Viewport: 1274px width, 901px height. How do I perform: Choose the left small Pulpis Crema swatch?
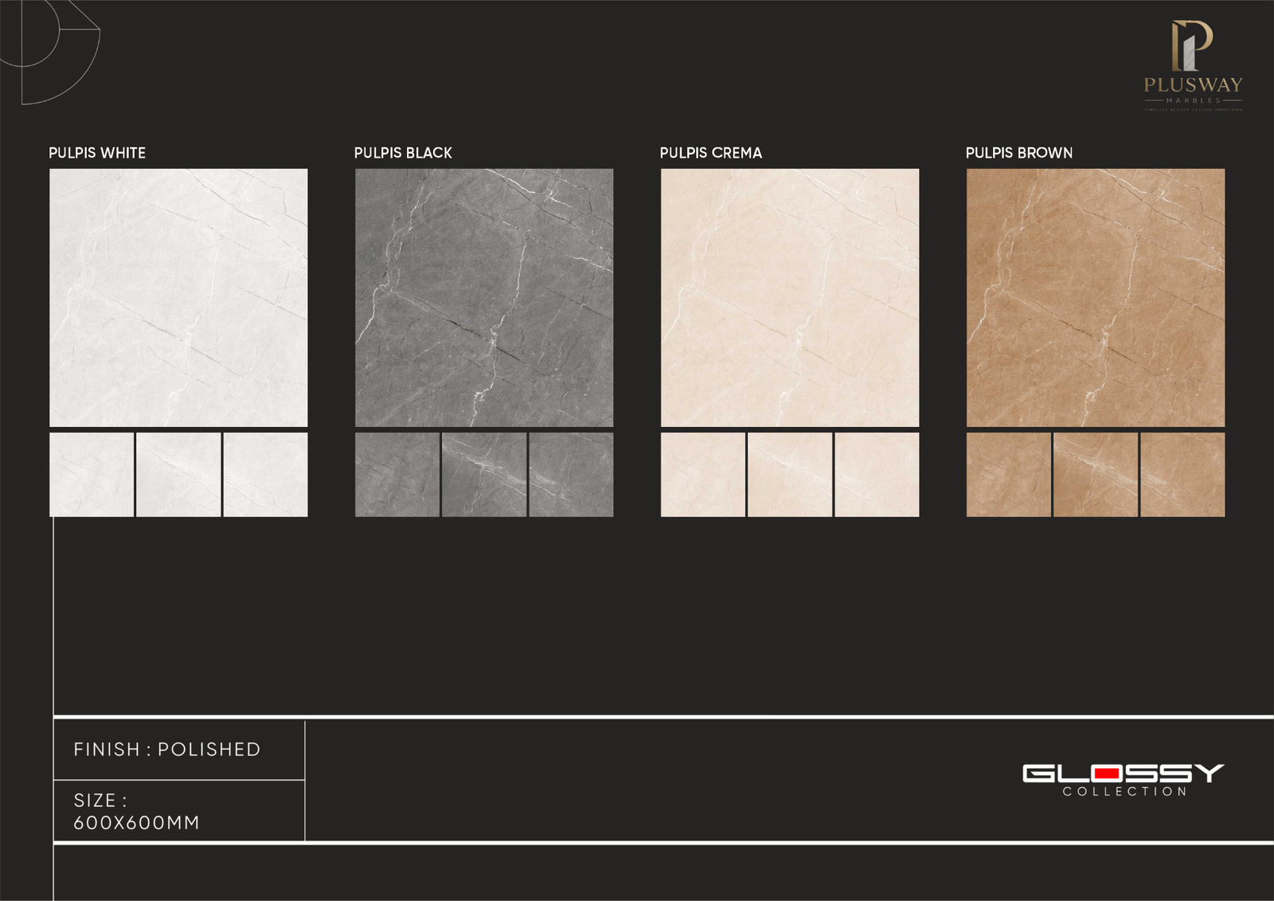click(x=703, y=475)
